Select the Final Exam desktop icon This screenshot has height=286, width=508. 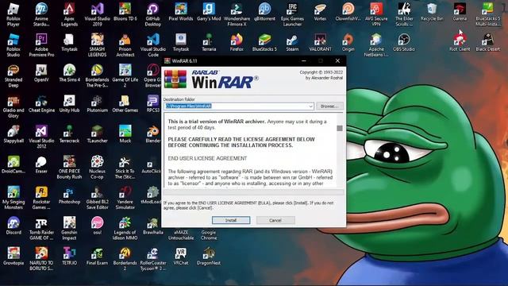[x=97, y=256]
